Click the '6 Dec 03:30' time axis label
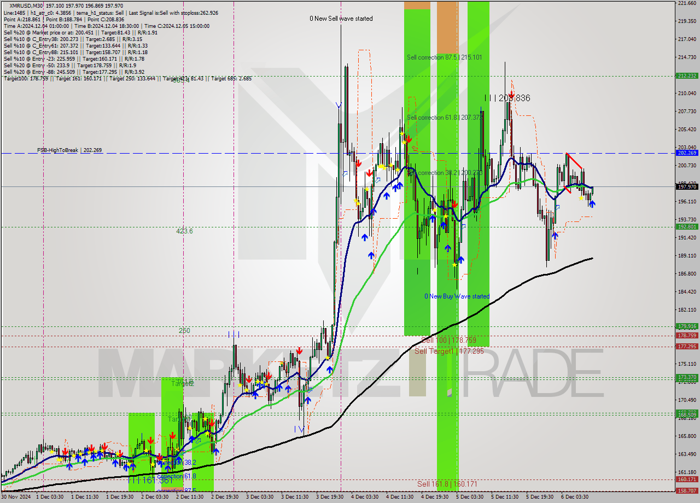This screenshot has width=700, height=503. point(575,497)
